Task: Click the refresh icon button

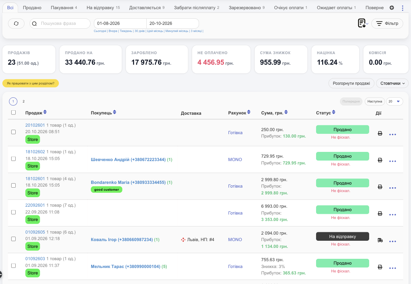Action: click(16, 23)
